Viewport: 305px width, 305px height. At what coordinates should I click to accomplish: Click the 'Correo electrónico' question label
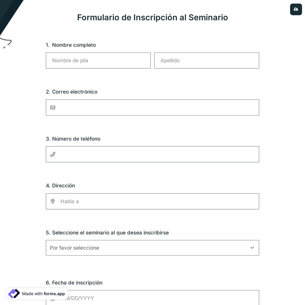pyautogui.click(x=72, y=91)
